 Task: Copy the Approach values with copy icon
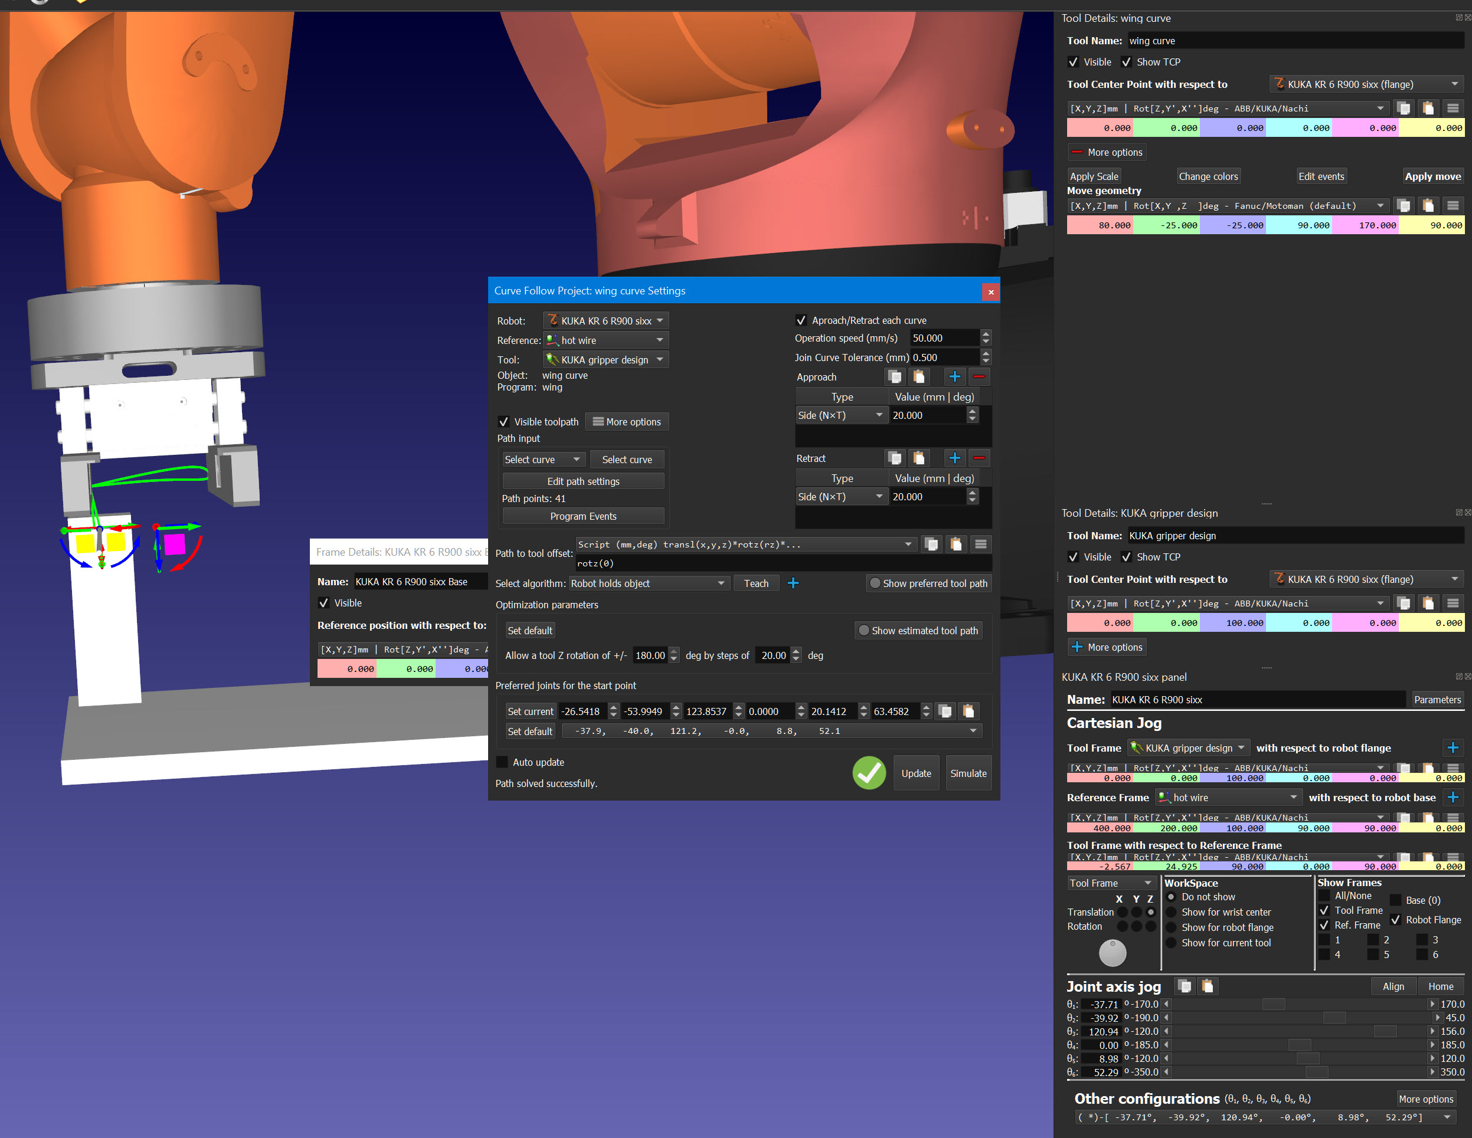(894, 376)
